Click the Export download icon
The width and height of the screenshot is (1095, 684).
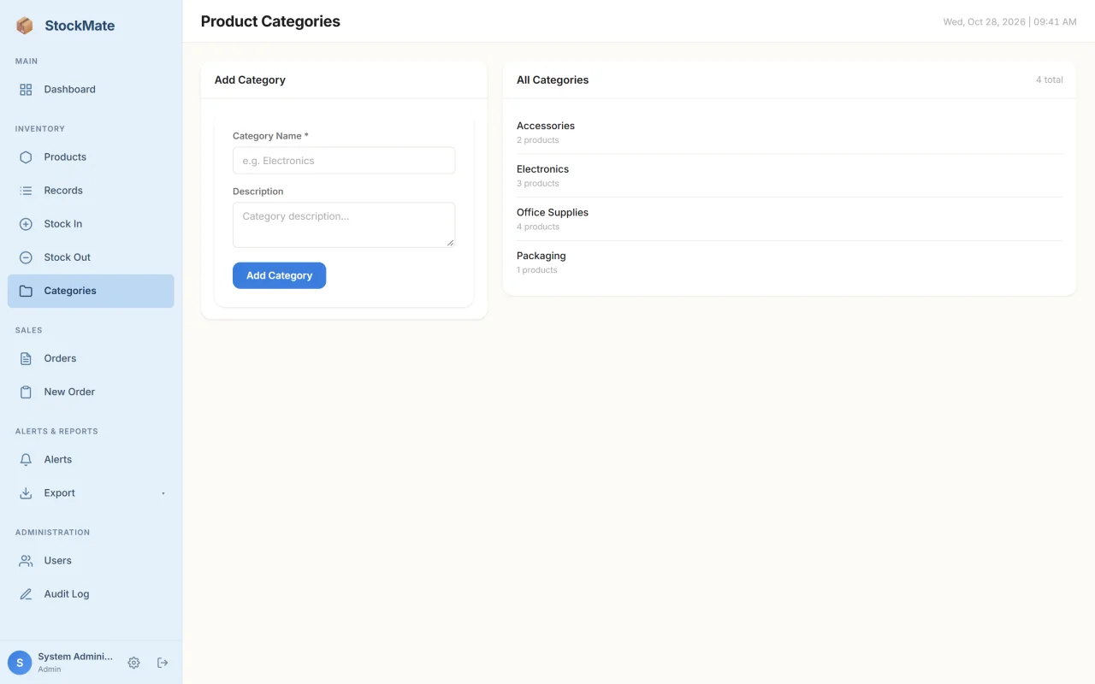click(26, 492)
